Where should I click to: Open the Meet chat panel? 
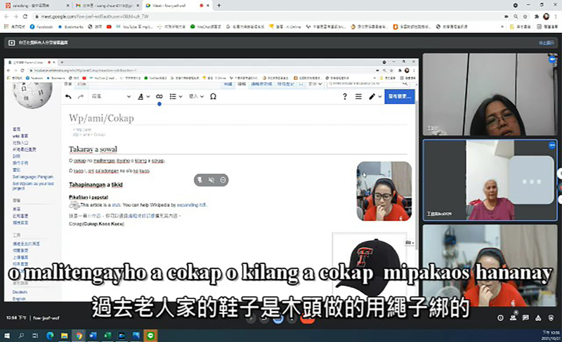(525, 317)
